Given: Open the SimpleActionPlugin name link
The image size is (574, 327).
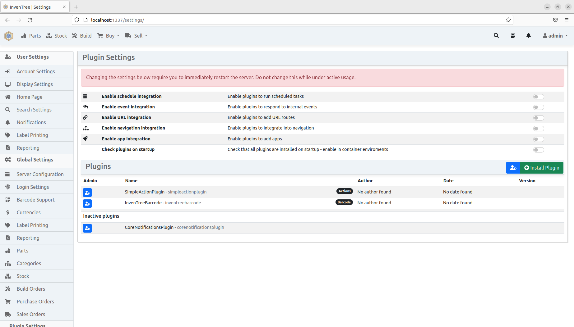Looking at the screenshot, I should pos(145,192).
